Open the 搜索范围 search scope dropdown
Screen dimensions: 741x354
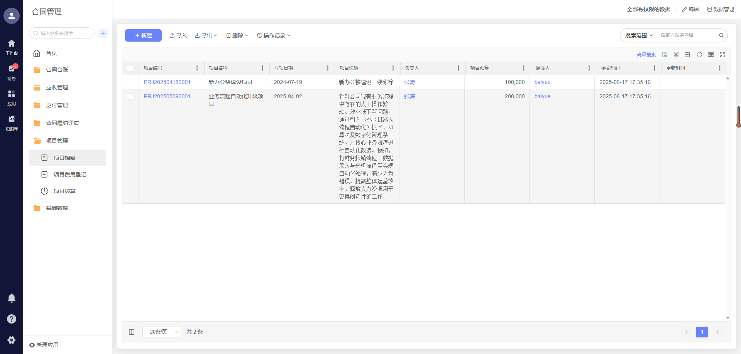[x=639, y=35]
